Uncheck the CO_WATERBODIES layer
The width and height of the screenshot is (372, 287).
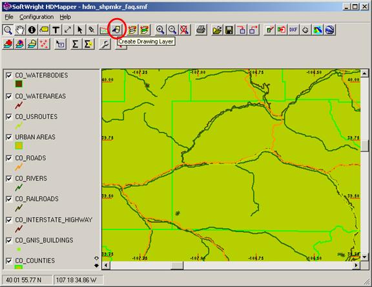pyautogui.click(x=9, y=76)
